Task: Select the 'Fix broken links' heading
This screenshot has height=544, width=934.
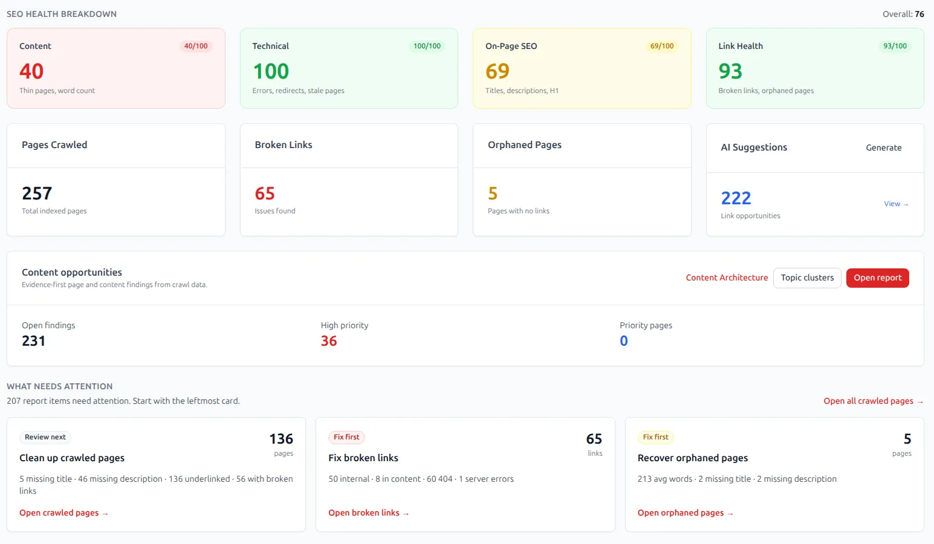Action: tap(363, 458)
